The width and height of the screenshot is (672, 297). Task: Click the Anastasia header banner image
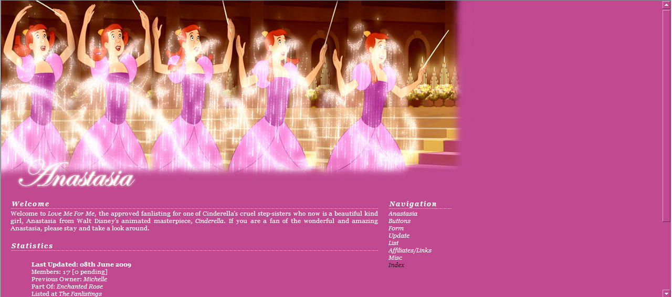pos(230,96)
